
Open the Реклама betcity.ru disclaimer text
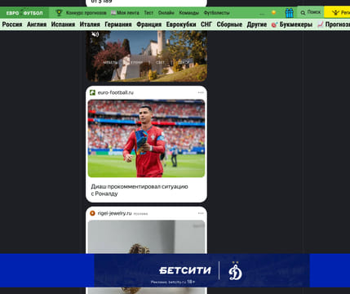coord(173,282)
